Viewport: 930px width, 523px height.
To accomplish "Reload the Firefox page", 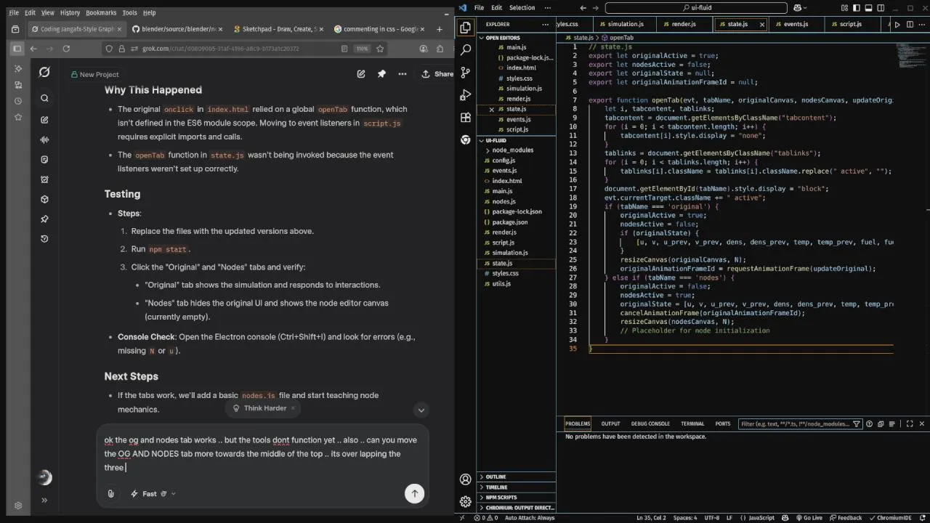I will [x=66, y=49].
